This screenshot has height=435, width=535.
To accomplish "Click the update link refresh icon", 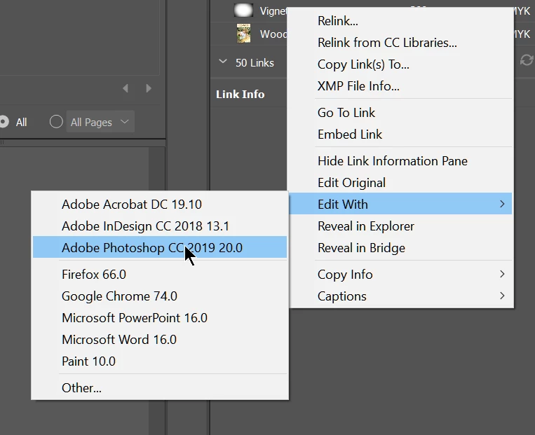I will pos(527,60).
